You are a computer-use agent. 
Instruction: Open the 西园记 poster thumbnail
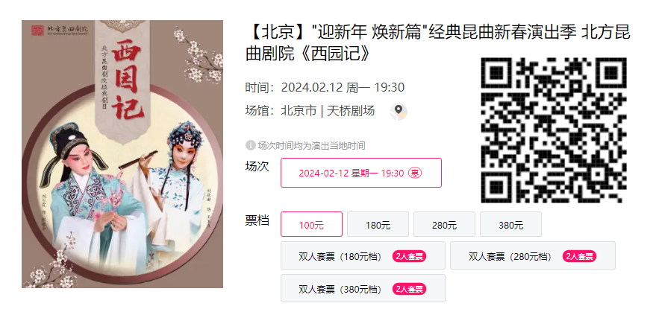[x=122, y=154]
